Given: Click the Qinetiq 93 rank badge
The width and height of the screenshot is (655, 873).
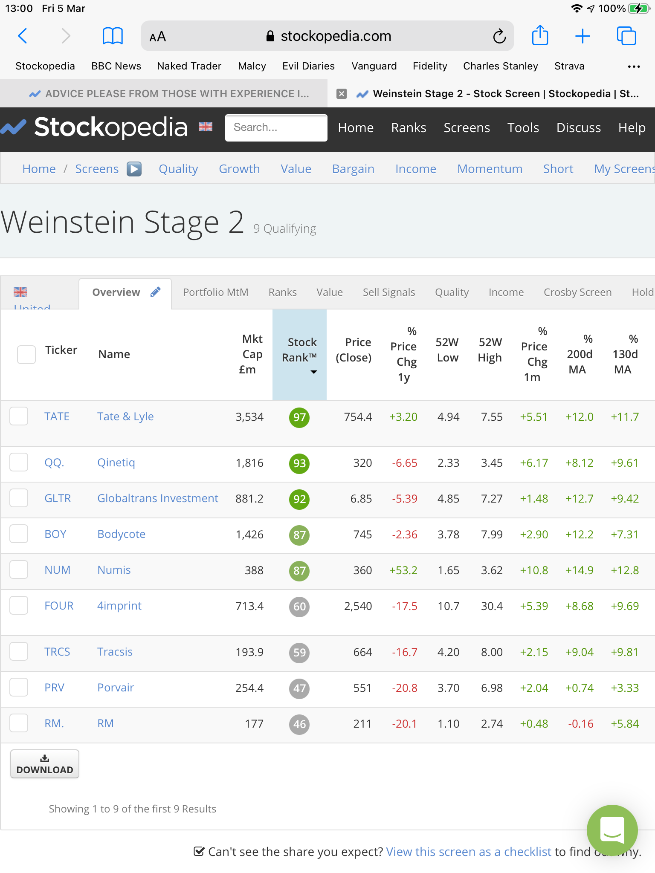Looking at the screenshot, I should point(299,463).
